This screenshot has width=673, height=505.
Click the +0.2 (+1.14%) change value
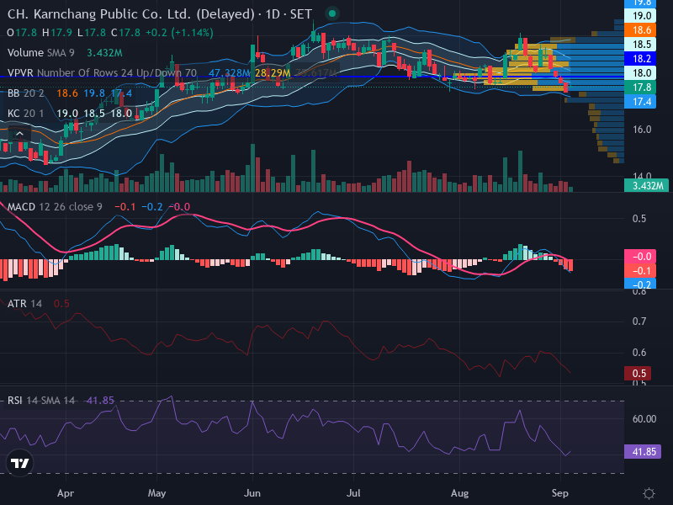179,33
